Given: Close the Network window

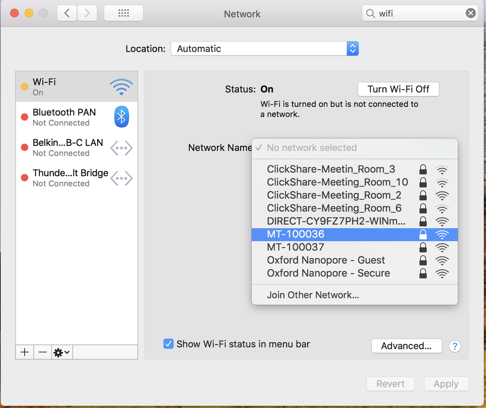Looking at the screenshot, I should click(x=14, y=13).
